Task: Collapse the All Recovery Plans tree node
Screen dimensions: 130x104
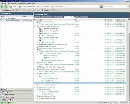Action: (x=1, y=19)
